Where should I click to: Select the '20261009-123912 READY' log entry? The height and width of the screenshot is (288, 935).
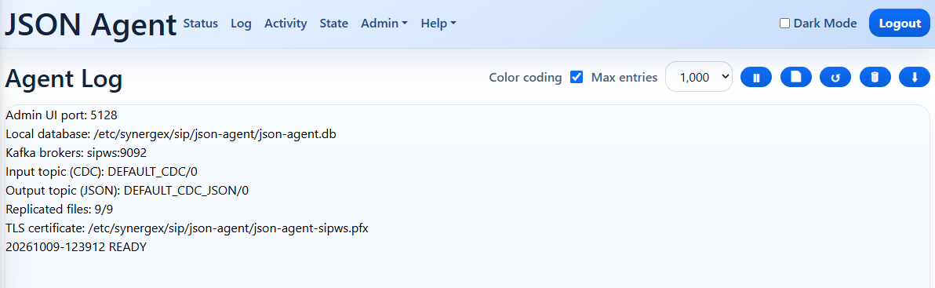click(76, 247)
